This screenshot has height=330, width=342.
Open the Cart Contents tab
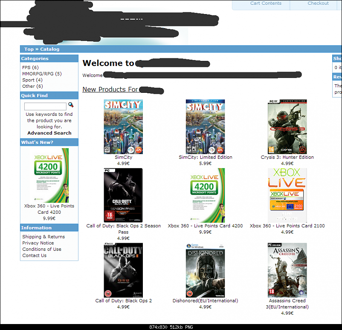(x=266, y=3)
